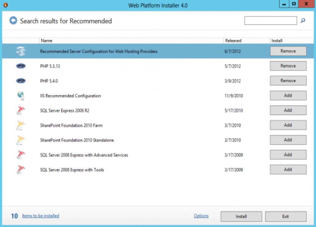Click the search text field
316x227 pixels.
[x=270, y=21]
